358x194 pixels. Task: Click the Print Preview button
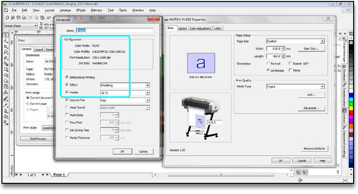pos(38,139)
